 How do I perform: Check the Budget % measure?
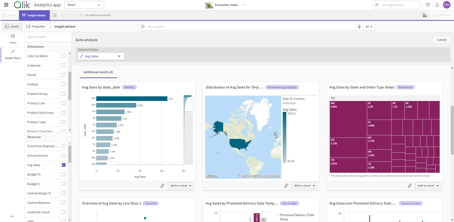[x=64, y=174]
